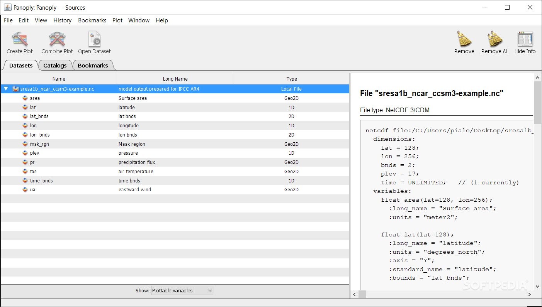
Task: Click the info panel vertical scrollbar thumb
Action: (x=537, y=102)
